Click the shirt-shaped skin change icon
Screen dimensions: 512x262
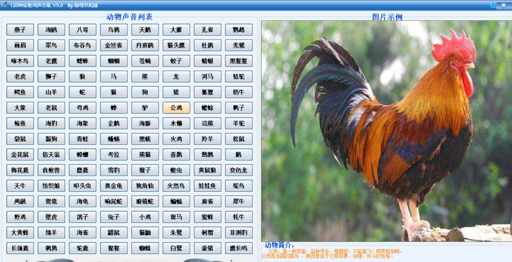[x=493, y=5]
